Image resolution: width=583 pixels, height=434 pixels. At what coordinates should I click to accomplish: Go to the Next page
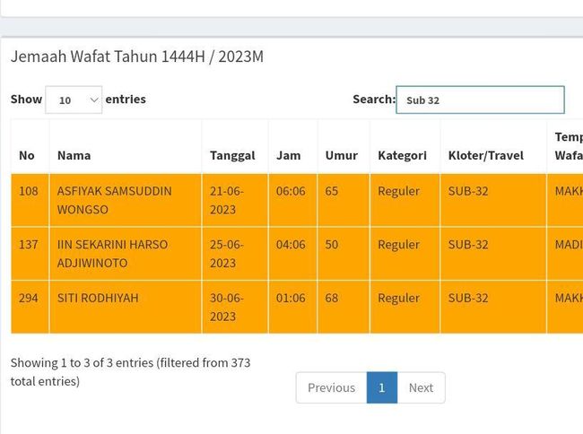[x=421, y=387]
